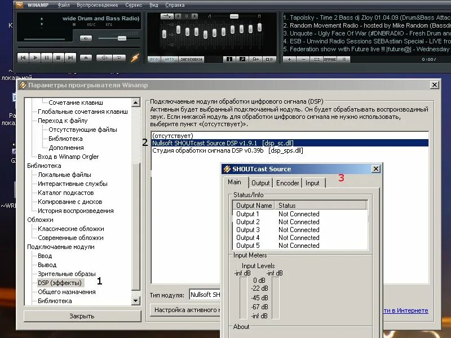Image resolution: width=451 pixels, height=338 pixels.
Task: Select Студия обработки сигнала DSP plugin
Action: click(x=290, y=150)
